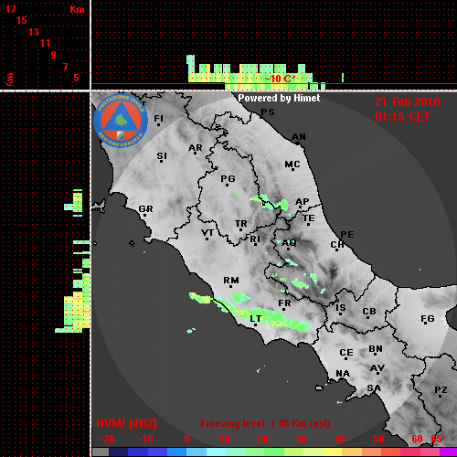Click the Protezione Civile Regione Abruzzo logo

[x=121, y=121]
